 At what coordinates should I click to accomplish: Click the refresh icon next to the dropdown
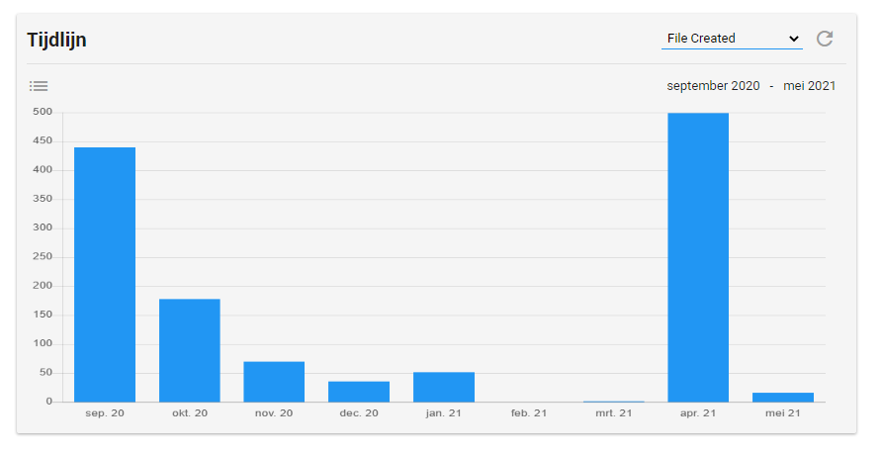[x=824, y=39]
